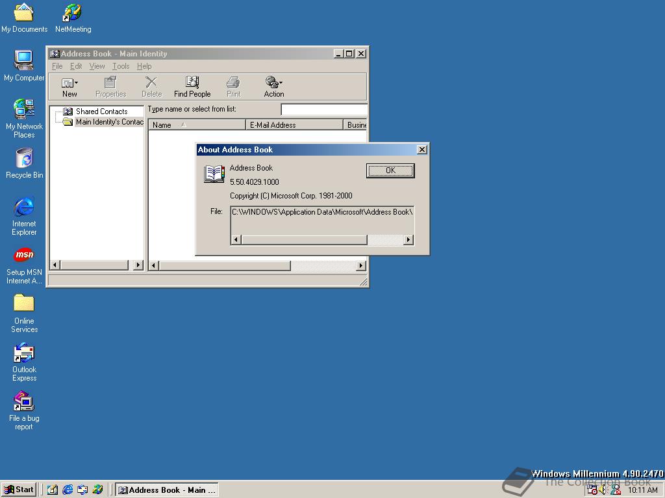Click the network users tray icon
This screenshot has width=665, height=498.
coord(616,490)
